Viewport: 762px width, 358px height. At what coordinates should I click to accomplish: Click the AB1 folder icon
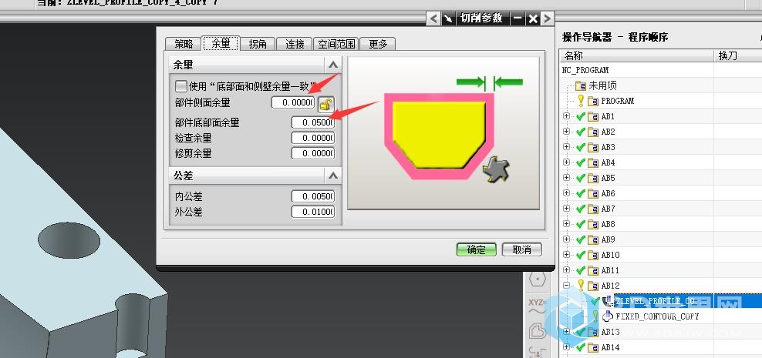[593, 116]
